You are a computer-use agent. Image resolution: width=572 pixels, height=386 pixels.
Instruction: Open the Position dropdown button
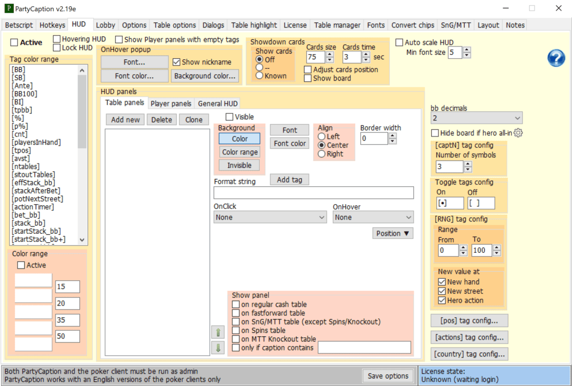click(x=393, y=233)
